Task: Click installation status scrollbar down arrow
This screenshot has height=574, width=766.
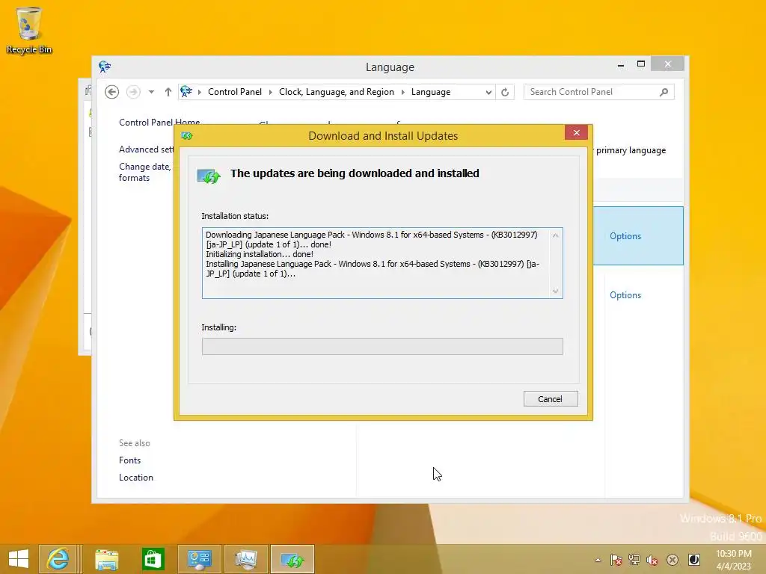Action: coord(556,291)
